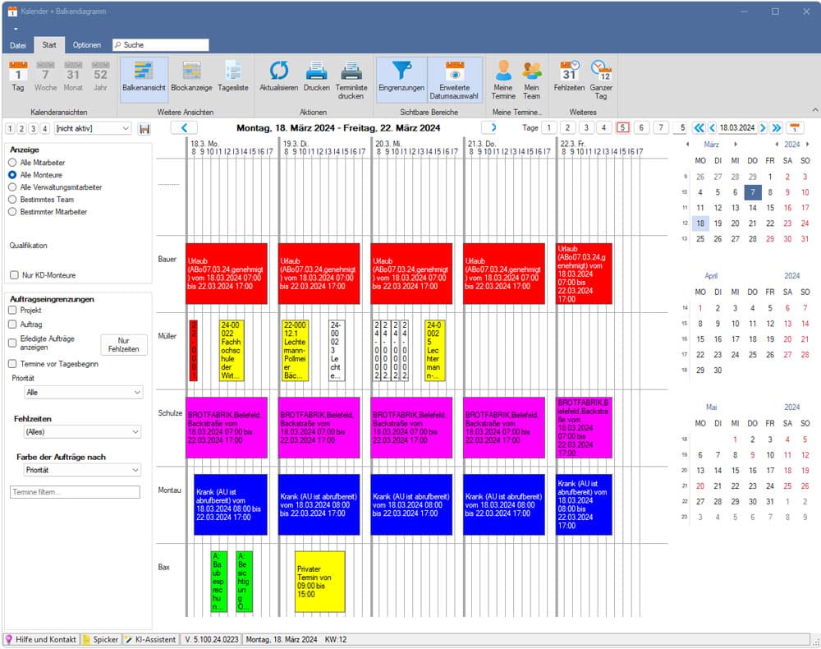Tick the Projekt checkbox
This screenshot has width=821, height=649.
[x=12, y=311]
